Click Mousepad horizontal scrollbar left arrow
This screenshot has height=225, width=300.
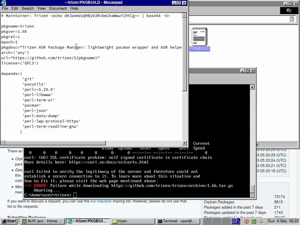(3, 143)
